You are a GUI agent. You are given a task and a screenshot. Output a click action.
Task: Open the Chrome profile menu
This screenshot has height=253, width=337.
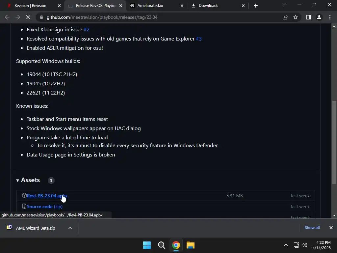point(319,17)
